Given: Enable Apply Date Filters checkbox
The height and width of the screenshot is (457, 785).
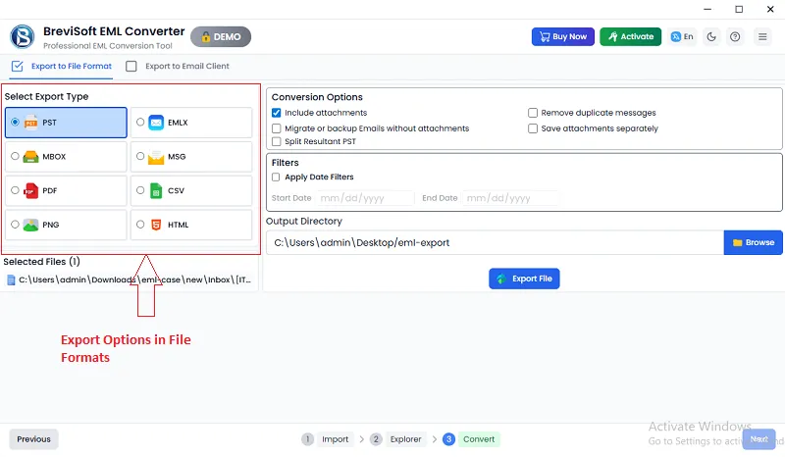Looking at the screenshot, I should pos(277,178).
